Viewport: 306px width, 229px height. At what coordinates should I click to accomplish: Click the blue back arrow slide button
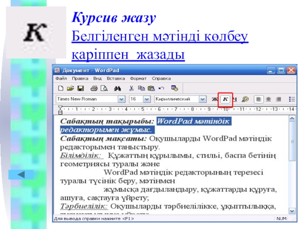[21, 174]
